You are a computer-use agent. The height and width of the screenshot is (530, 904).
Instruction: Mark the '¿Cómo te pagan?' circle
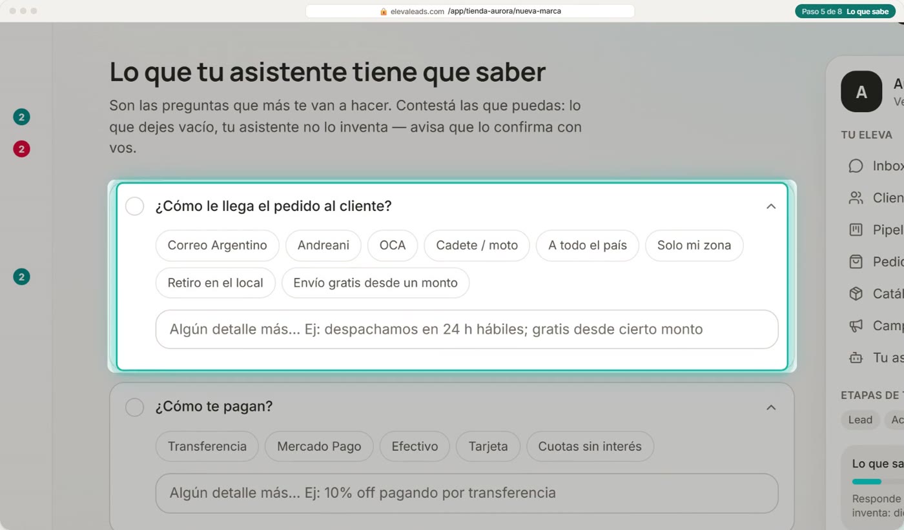point(134,407)
